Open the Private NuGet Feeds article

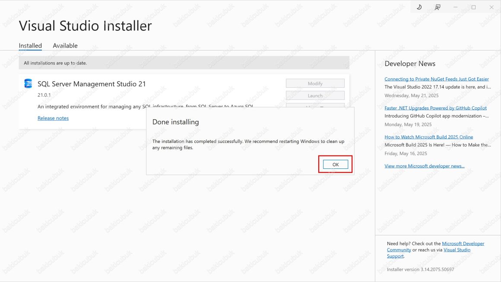[436, 79]
